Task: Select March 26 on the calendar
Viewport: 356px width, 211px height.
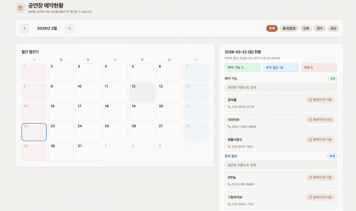Action: (142, 132)
